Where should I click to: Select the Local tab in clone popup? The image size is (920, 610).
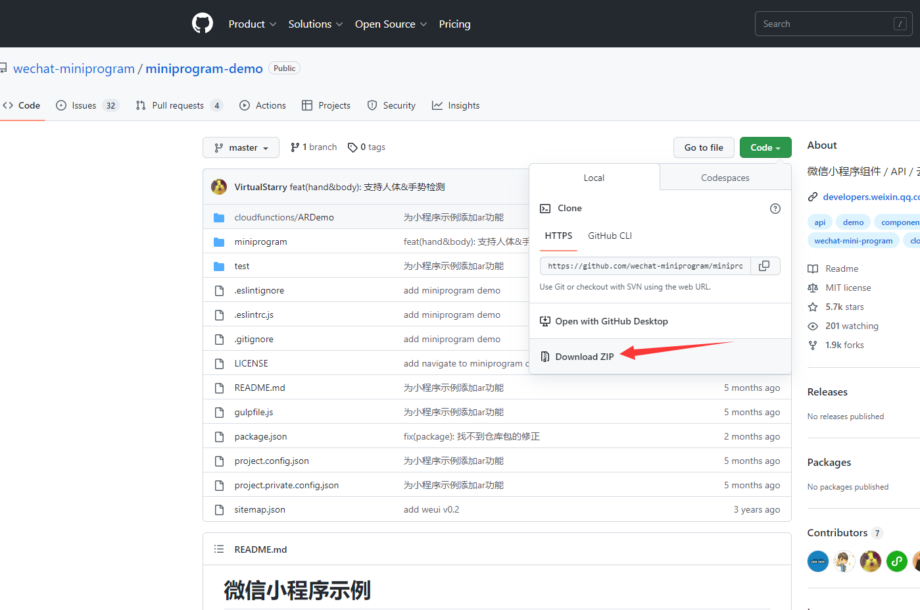click(594, 178)
